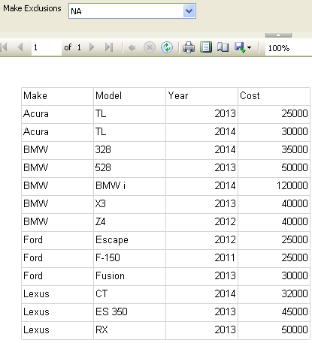Select the BMW i model cell

[x=129, y=186]
